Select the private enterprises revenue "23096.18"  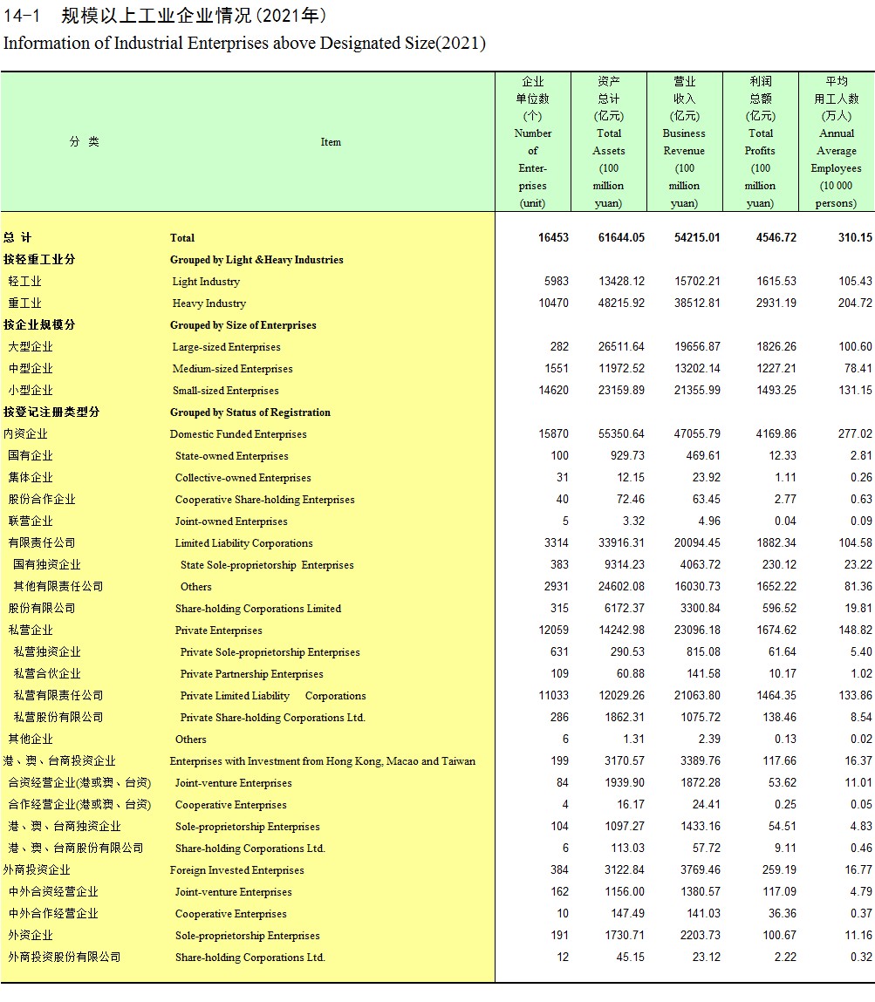pyautogui.click(x=697, y=630)
